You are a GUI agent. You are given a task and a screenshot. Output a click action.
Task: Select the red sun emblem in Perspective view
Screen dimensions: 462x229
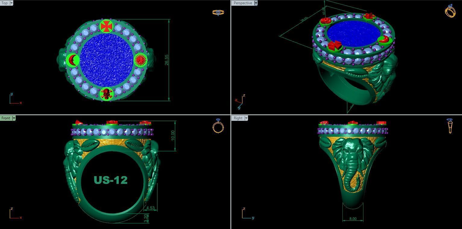pos(325,21)
